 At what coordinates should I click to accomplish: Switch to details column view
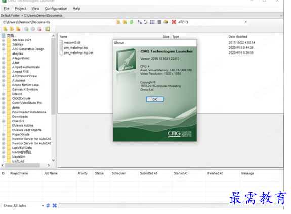(x=159, y=22)
